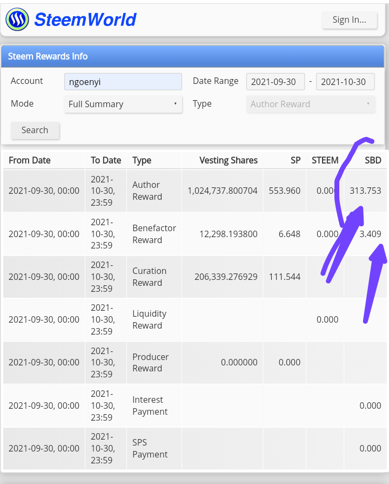The width and height of the screenshot is (389, 484).
Task: Select the start date field 2021-09-30
Action: [x=276, y=82]
